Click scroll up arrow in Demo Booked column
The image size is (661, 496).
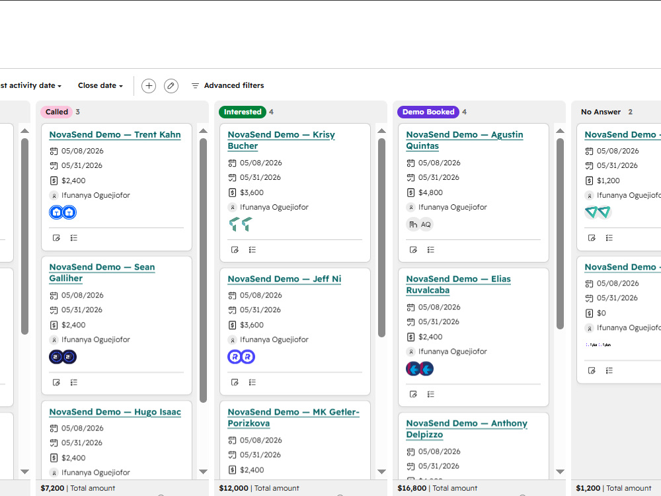coord(560,131)
